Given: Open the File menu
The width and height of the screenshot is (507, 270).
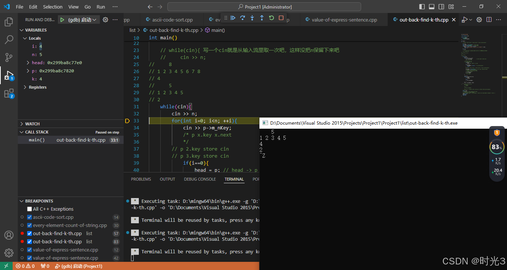Looking at the screenshot, I should pyautogui.click(x=20, y=7).
